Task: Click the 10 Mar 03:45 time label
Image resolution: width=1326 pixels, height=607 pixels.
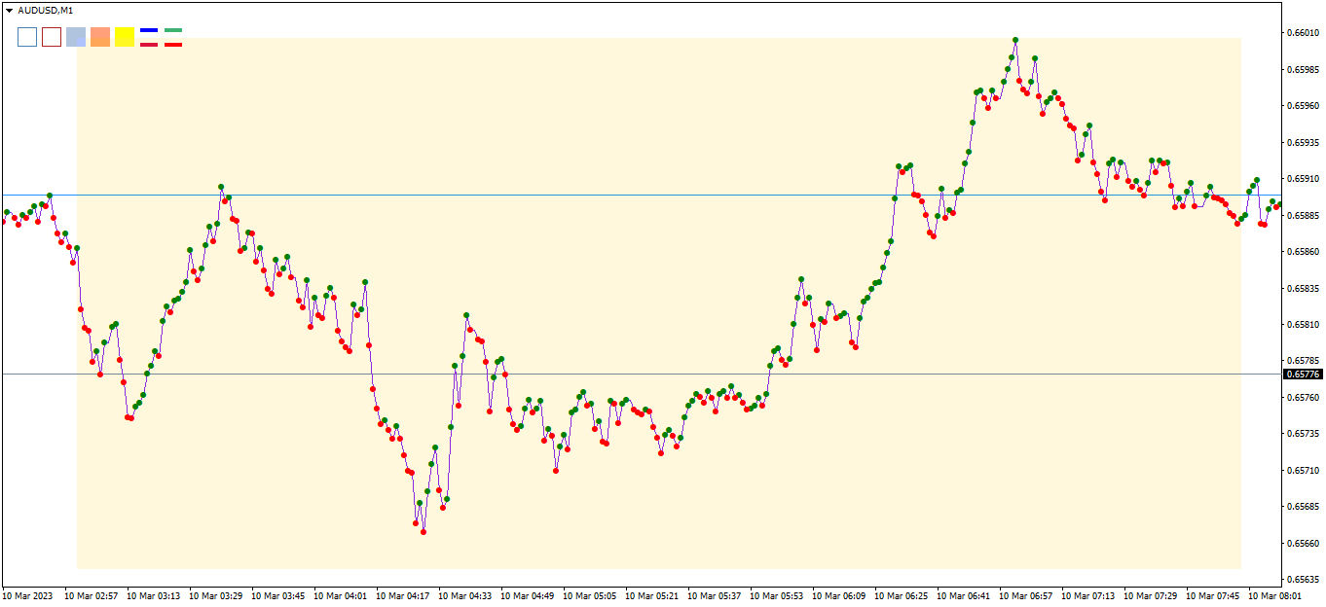Action: 278,595
